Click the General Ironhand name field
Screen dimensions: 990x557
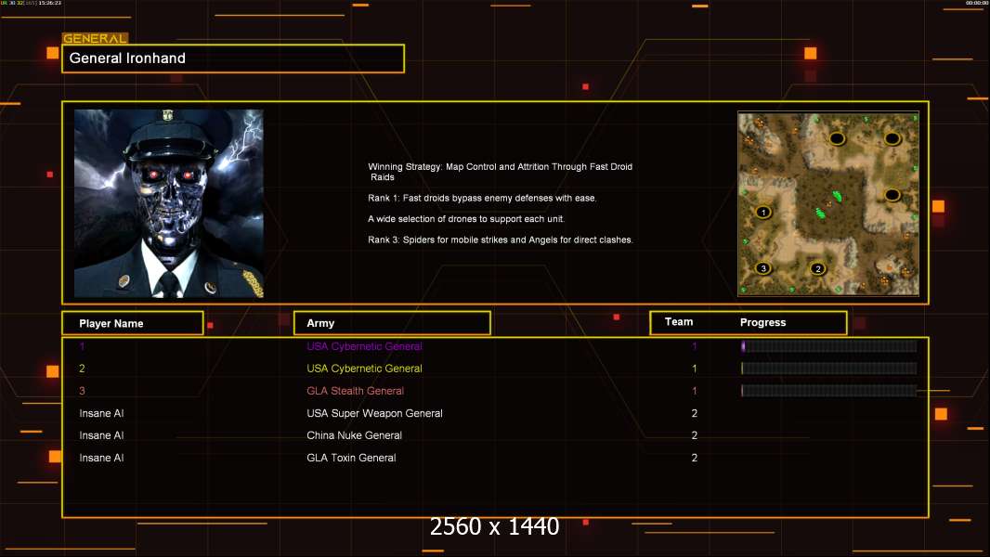tap(233, 58)
